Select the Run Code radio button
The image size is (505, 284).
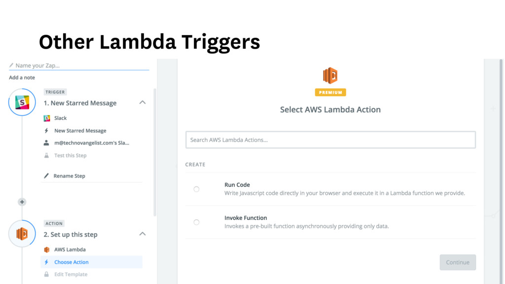(x=196, y=189)
